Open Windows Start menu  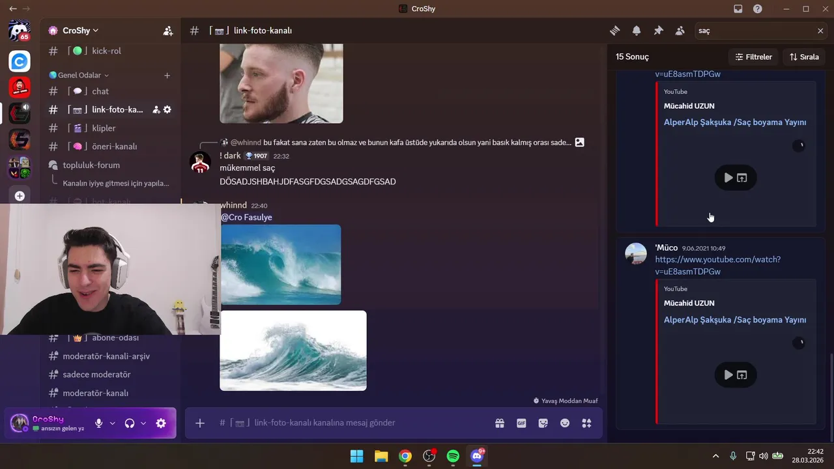pos(357,456)
